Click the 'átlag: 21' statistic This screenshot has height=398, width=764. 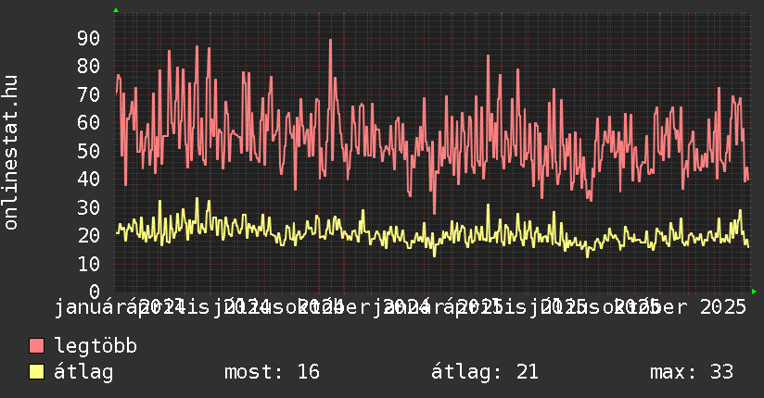click(x=485, y=372)
